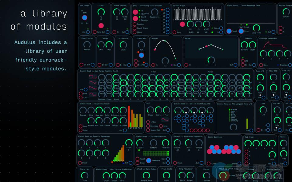Toggle the Up/Down pink switch in Revolving Clock Divider

[x=135, y=12]
